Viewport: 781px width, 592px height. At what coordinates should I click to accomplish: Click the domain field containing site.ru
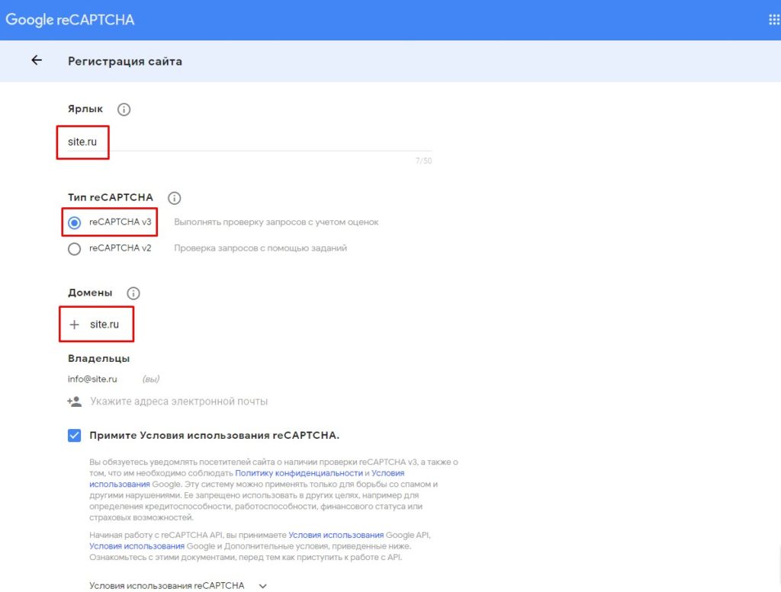pos(104,325)
